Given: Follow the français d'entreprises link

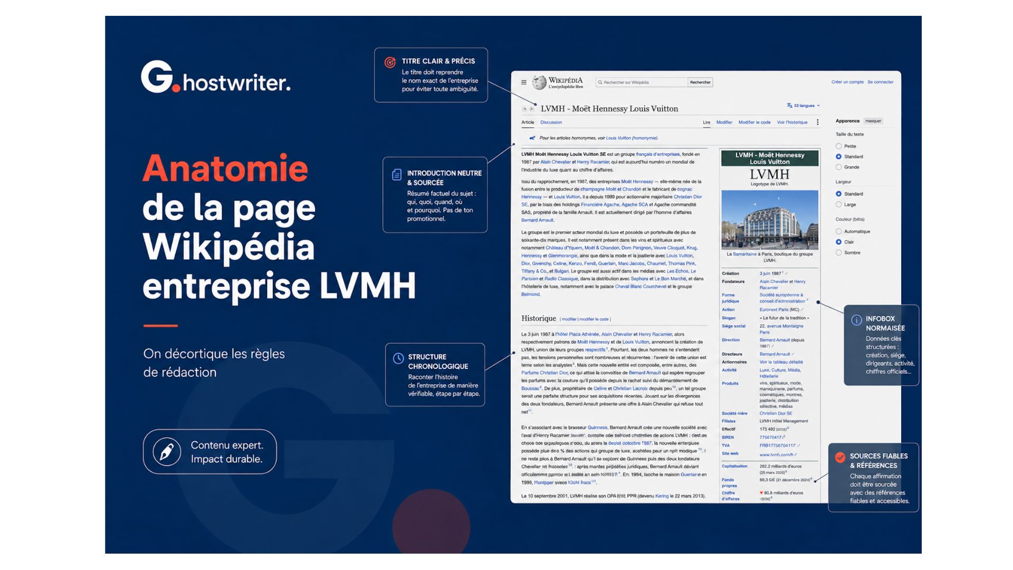Looking at the screenshot, I should pos(657,155).
